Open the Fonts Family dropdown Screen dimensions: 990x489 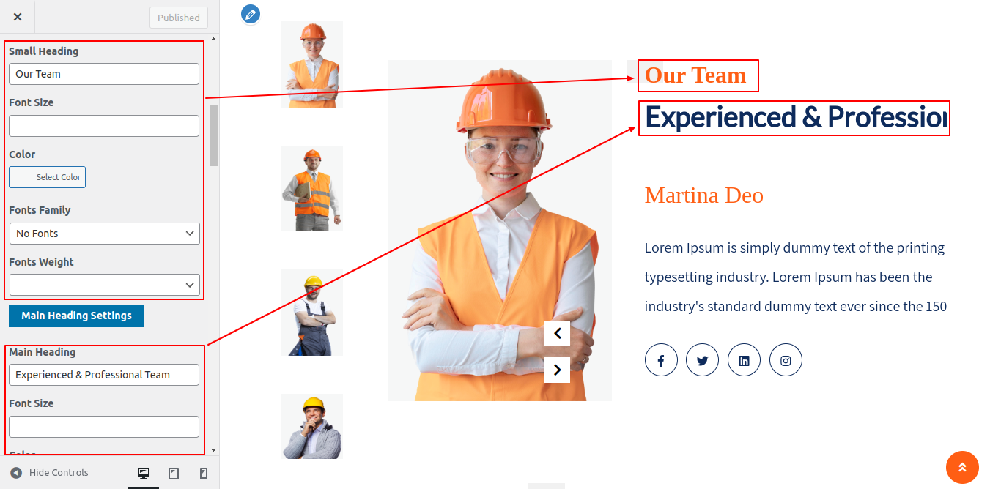point(105,234)
